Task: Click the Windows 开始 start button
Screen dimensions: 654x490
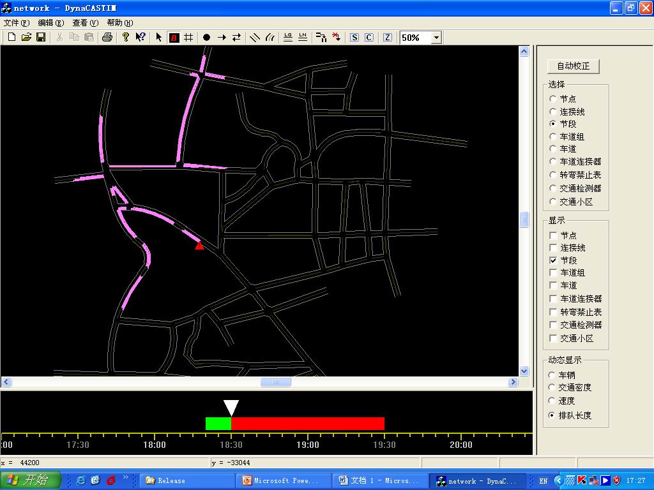Action: pos(31,480)
